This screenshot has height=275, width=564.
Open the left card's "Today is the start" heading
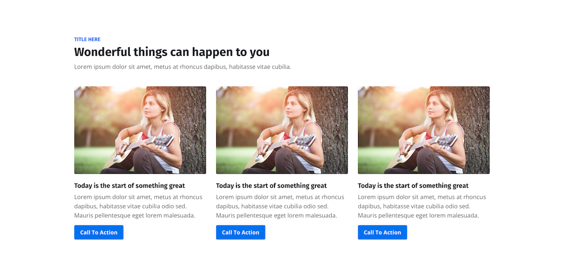pos(129,186)
